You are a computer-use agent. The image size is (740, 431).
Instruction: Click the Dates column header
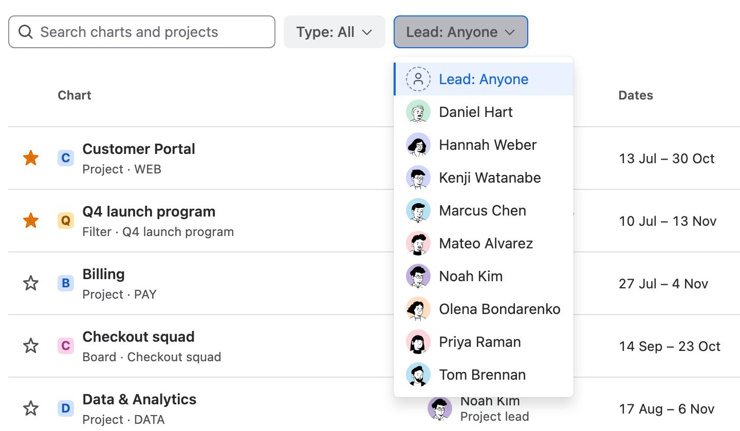(x=636, y=95)
